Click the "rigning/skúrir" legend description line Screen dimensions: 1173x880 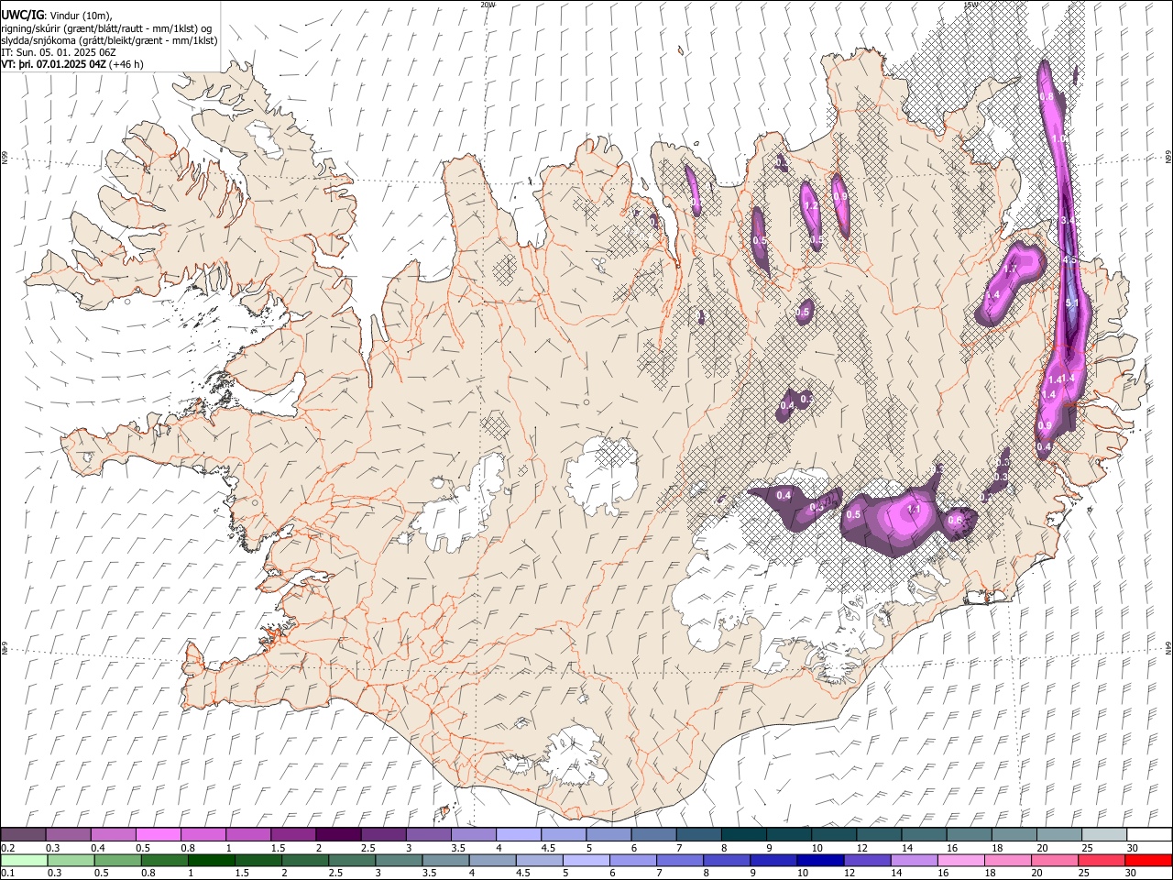point(106,27)
